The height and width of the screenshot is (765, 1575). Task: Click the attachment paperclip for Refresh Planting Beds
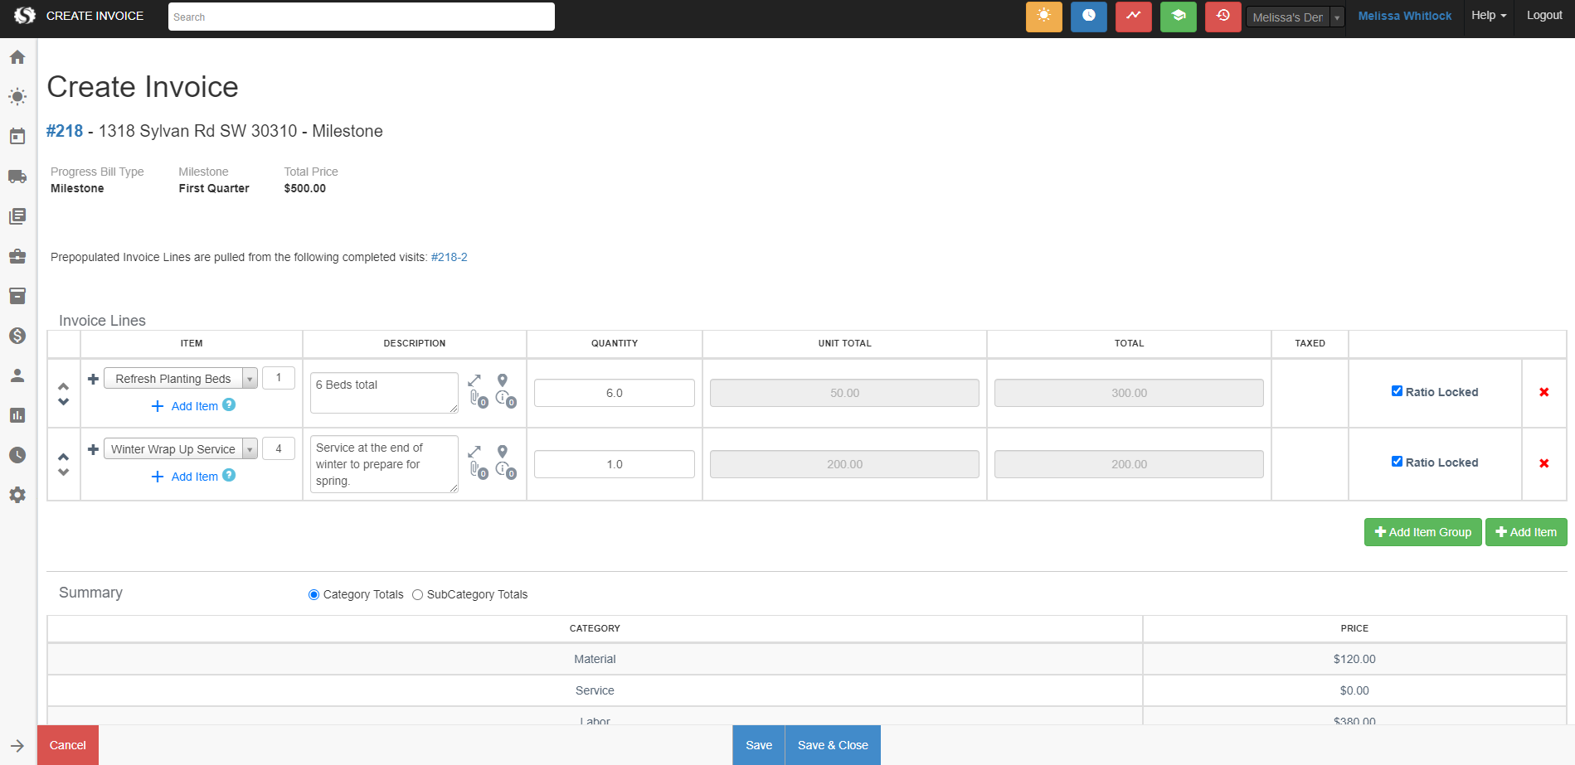tap(475, 399)
